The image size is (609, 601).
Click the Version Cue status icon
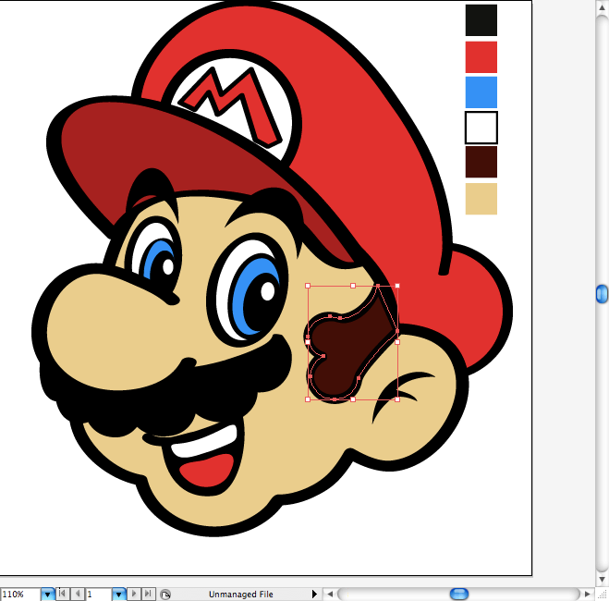click(165, 595)
